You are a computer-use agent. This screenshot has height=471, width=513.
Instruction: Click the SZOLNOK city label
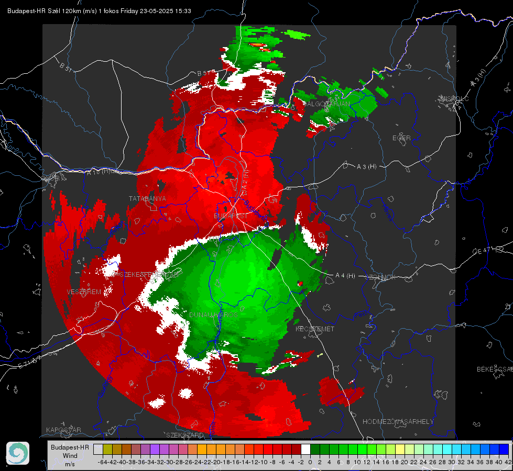(381, 277)
